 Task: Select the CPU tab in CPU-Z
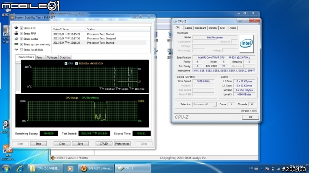[178, 28]
